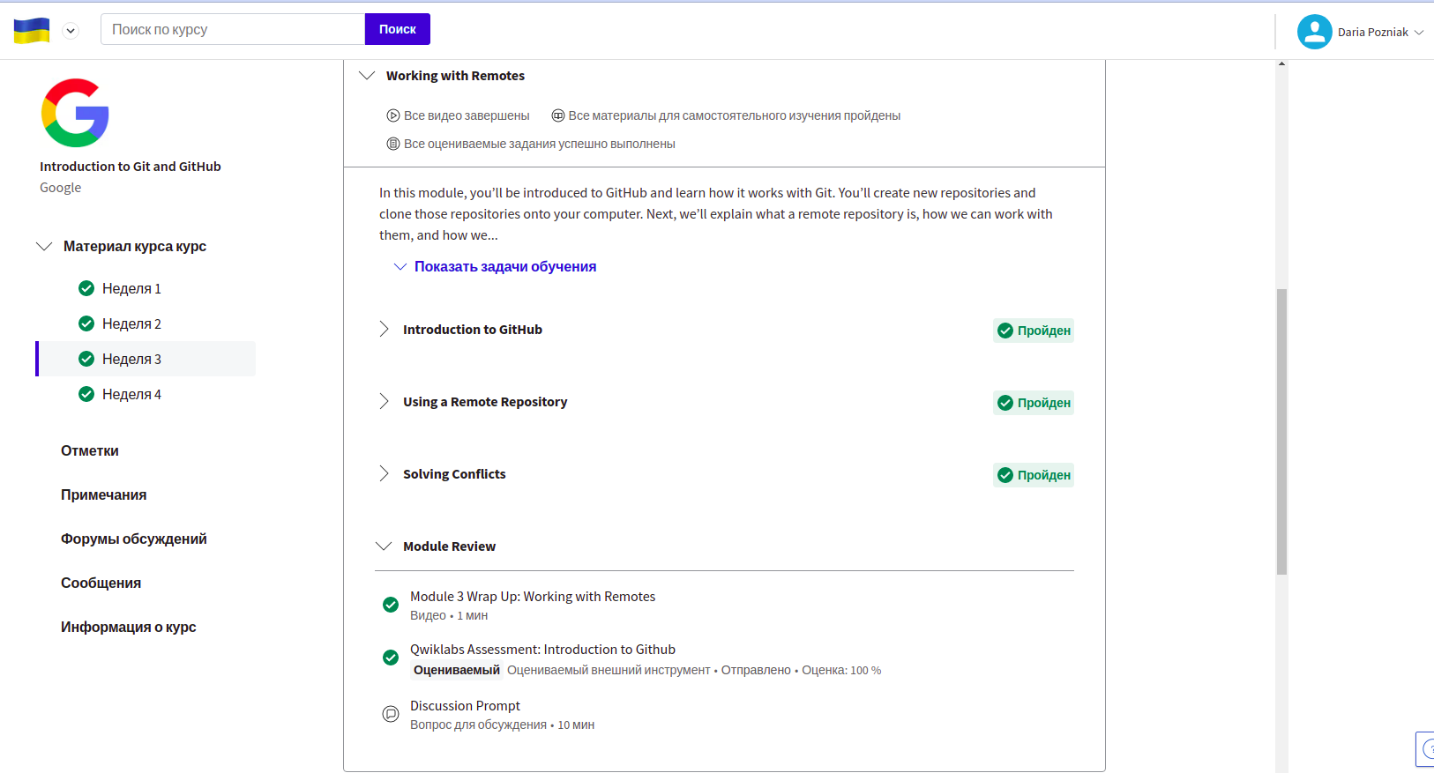Open Qwiklabs Assessment: Introduction to Github
The height and width of the screenshot is (773, 1434).
542,650
